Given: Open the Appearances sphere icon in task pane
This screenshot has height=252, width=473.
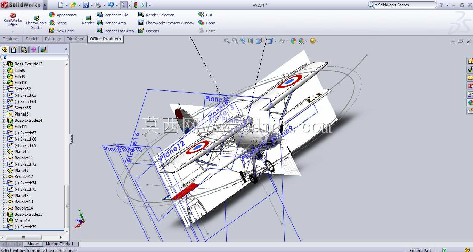Looking at the screenshot, I should point(470,103).
